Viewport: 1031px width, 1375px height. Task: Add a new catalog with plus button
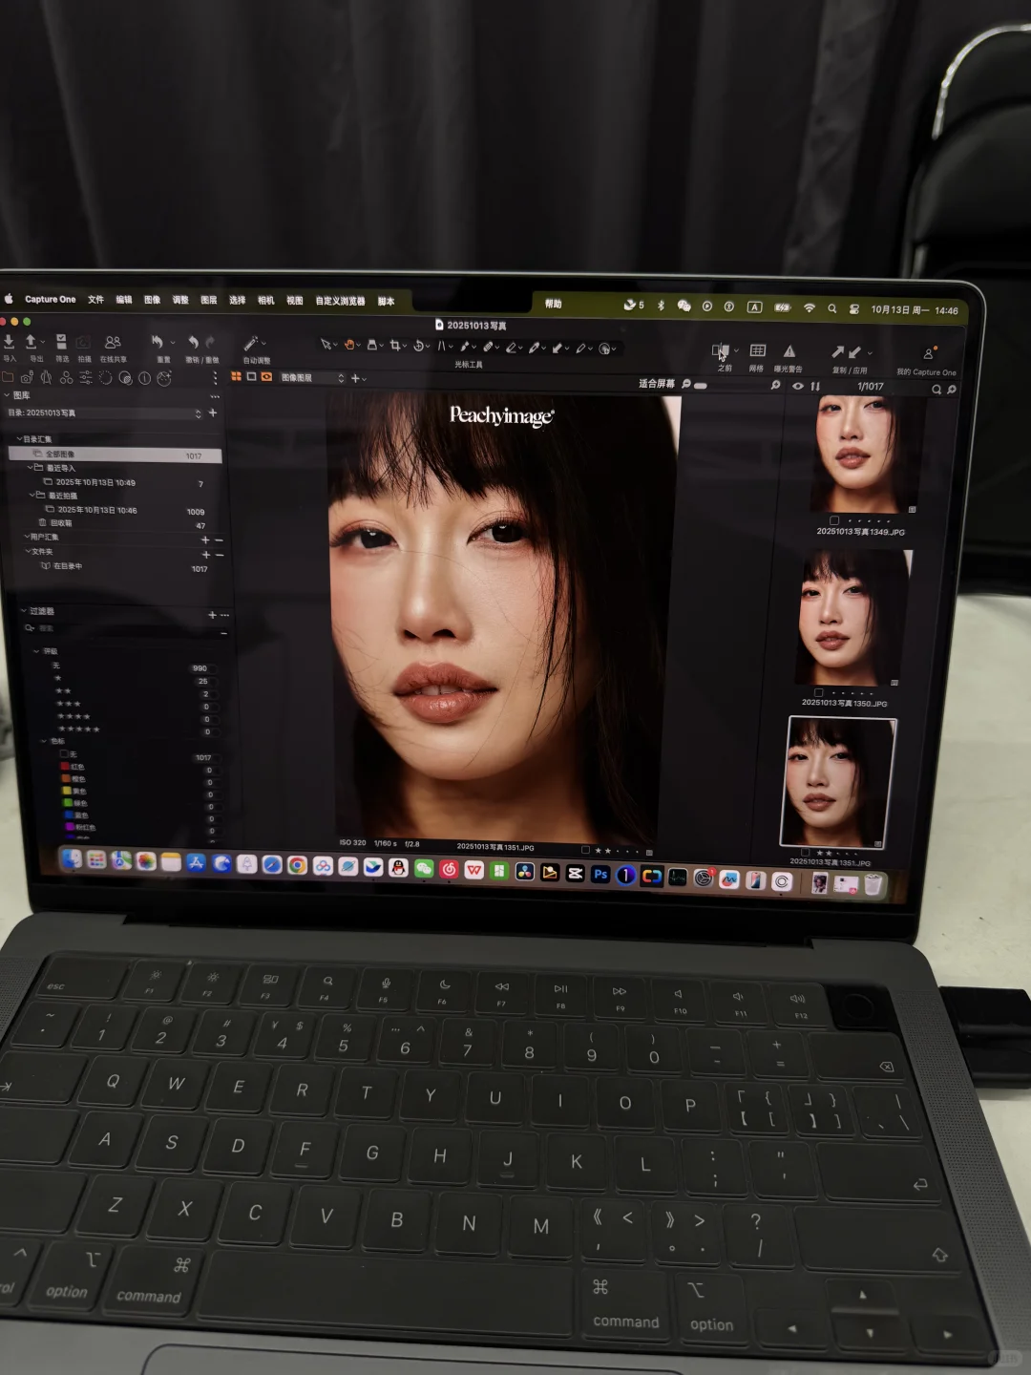[x=213, y=412]
